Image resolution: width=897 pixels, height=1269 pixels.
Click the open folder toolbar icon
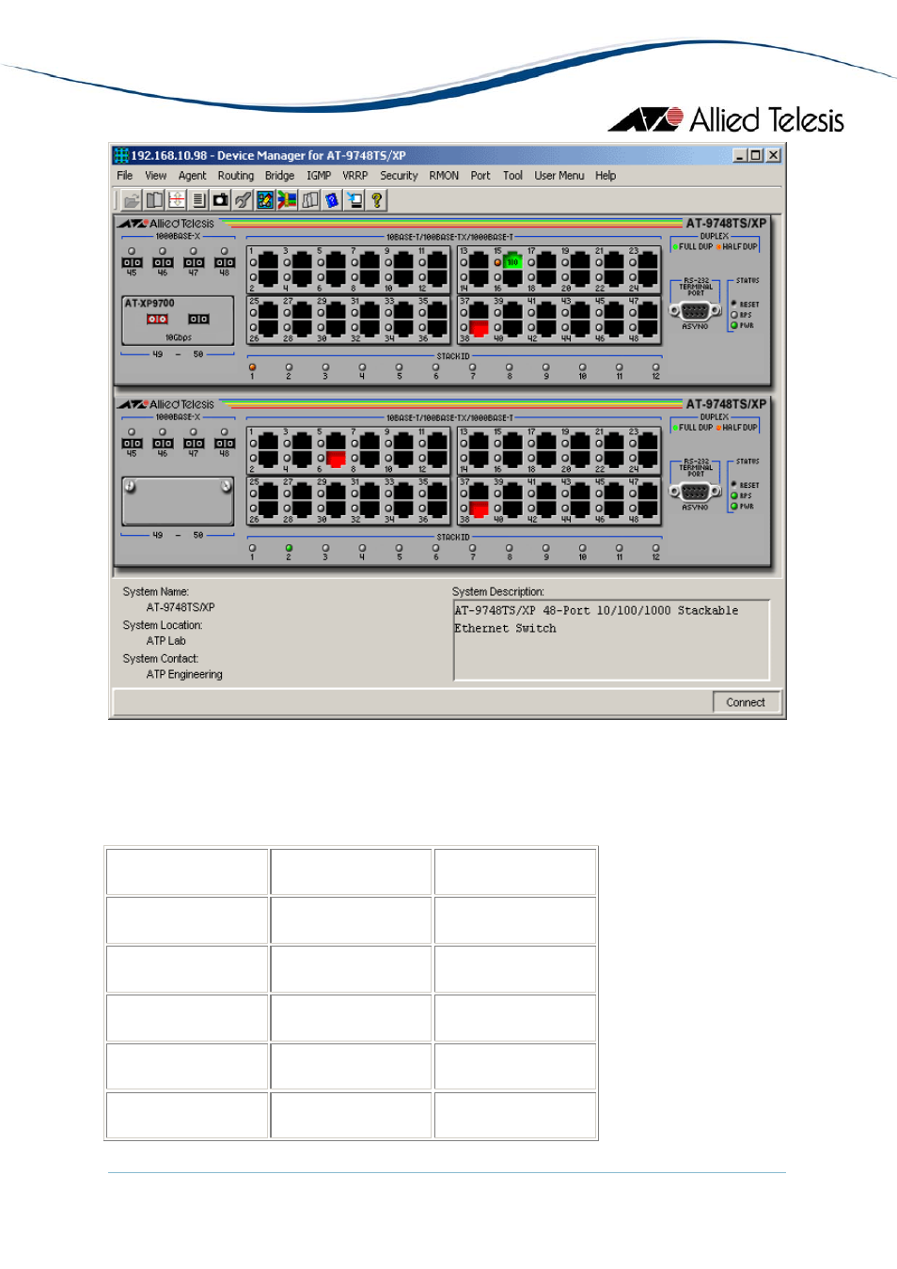132,200
